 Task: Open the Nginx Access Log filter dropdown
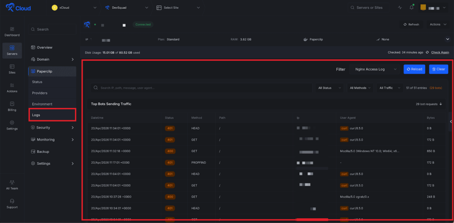[x=374, y=69]
